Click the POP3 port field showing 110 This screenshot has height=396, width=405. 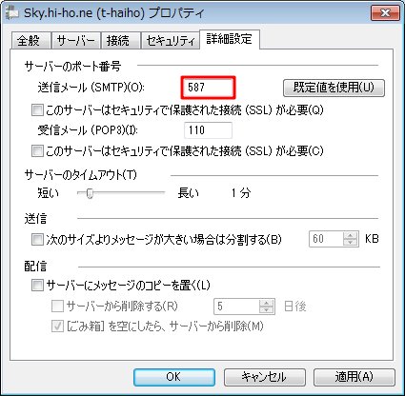click(x=208, y=130)
